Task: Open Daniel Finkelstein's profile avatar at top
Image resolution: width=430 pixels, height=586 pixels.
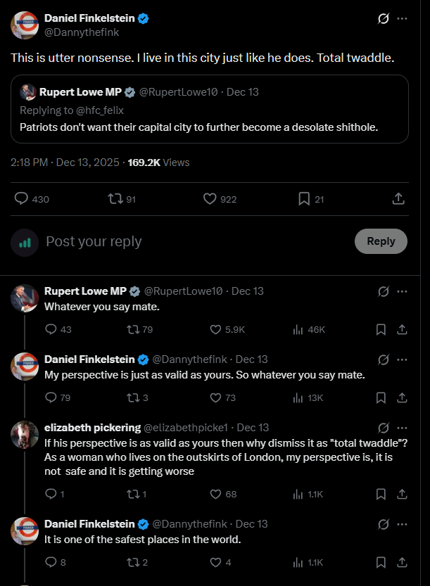Action: [25, 25]
